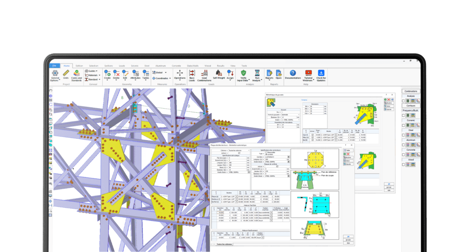The image size is (467, 252).
Task: Open Forme du gousset dropdown
Action: click(291, 115)
